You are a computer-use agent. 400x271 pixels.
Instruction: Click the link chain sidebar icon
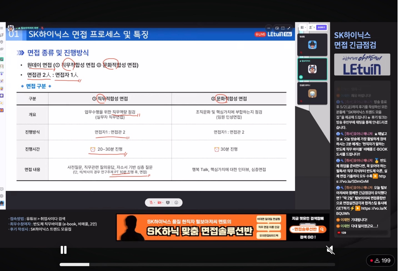click(x=2, y=49)
